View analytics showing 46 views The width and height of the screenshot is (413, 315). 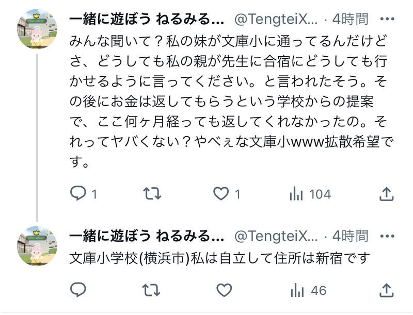[x=308, y=290]
